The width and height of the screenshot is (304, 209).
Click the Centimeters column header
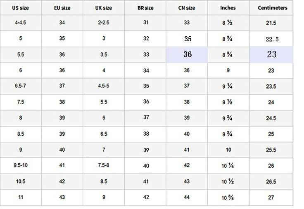point(271,8)
